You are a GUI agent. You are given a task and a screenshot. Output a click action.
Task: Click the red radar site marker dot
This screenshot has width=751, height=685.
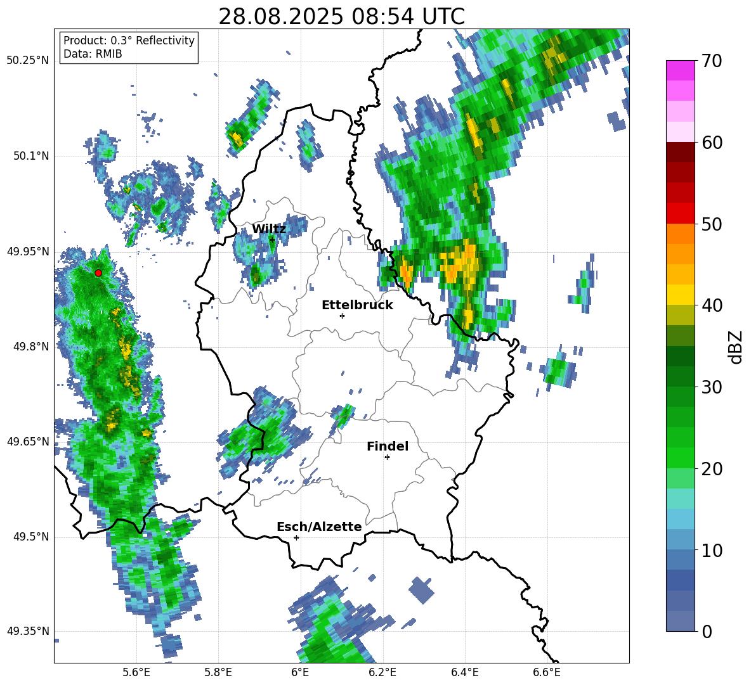click(98, 273)
